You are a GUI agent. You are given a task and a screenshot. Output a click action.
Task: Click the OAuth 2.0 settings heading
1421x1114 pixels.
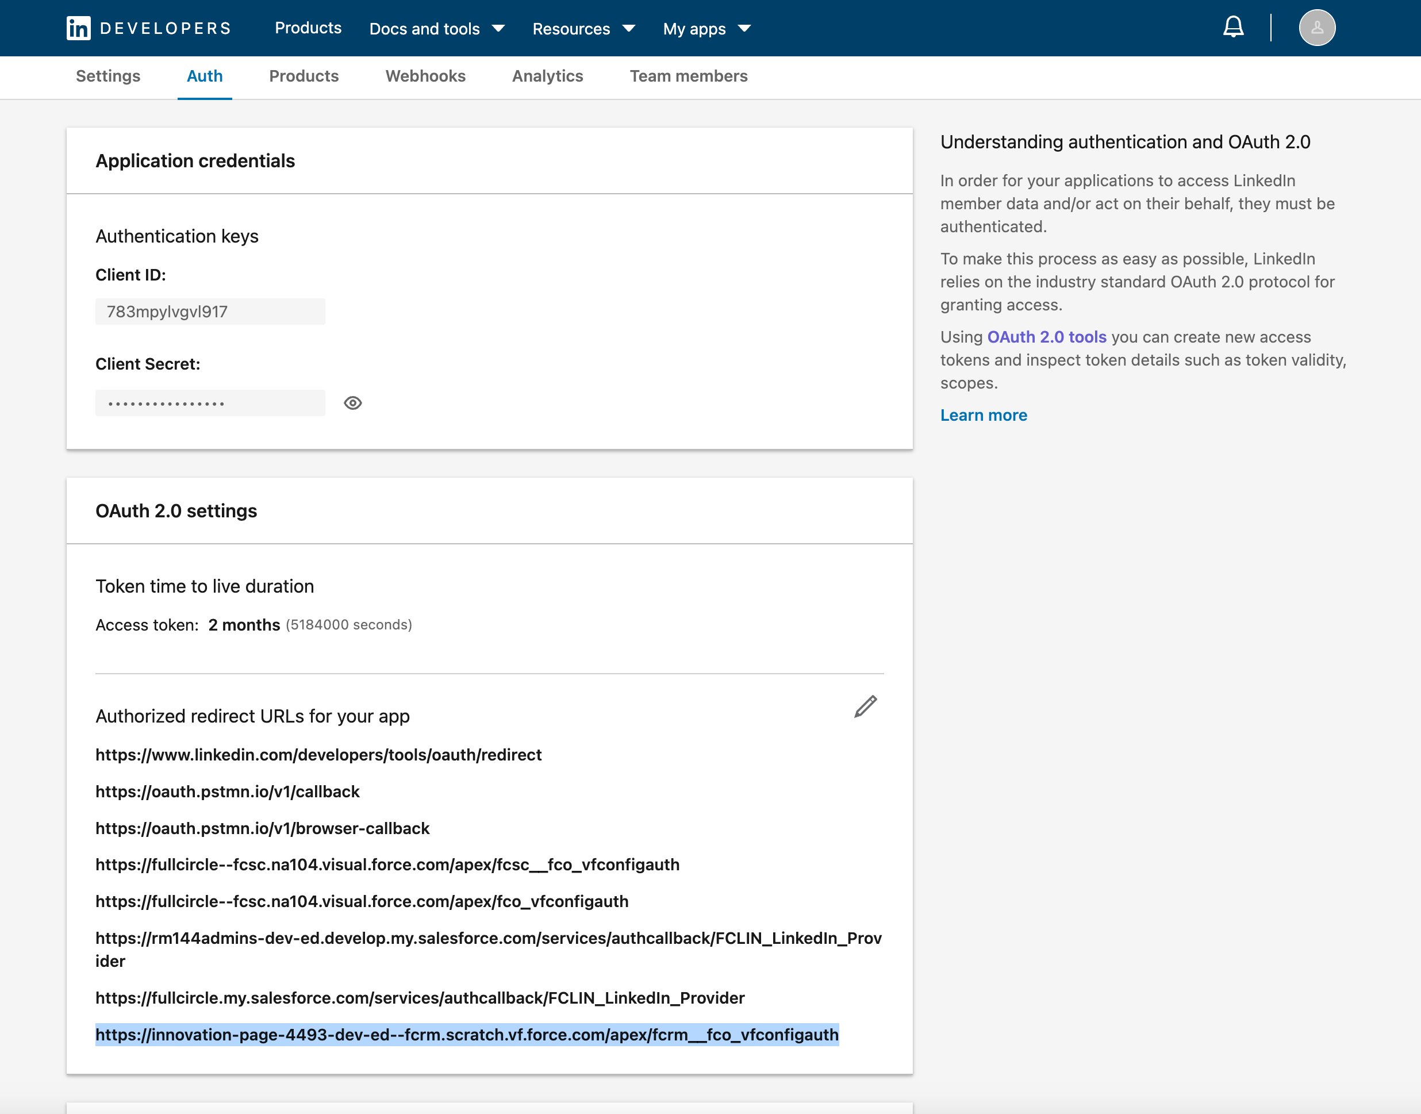176,510
